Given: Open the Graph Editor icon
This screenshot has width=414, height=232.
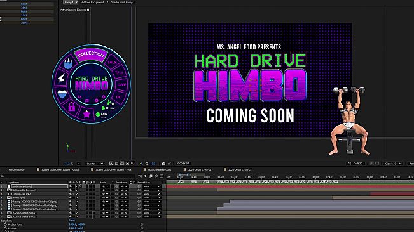Looking at the screenshot, I should tap(162, 176).
